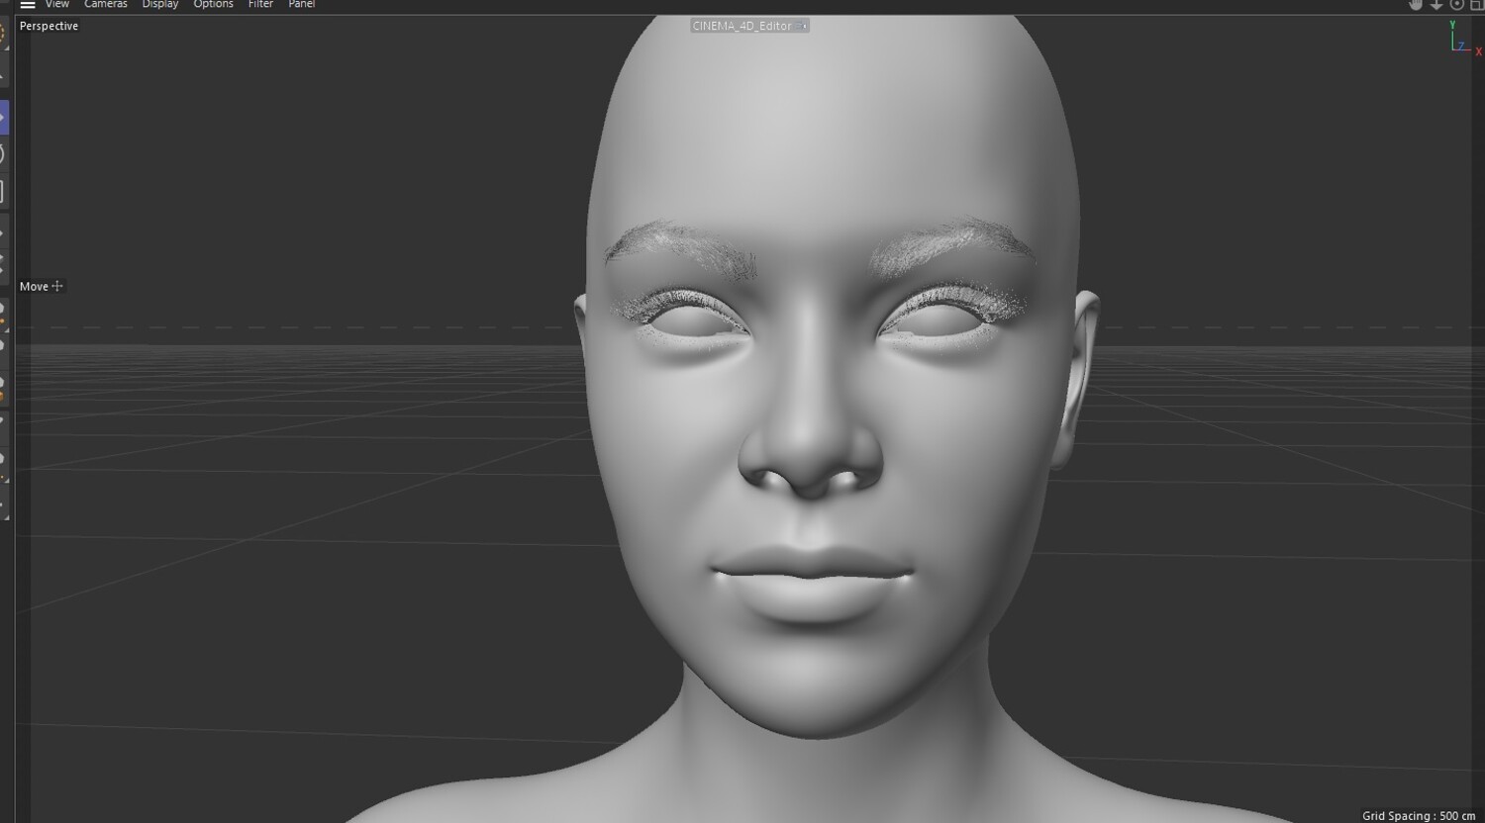1485x823 pixels.
Task: Click the CINEMA_4D_Editor camera label
Action: [x=749, y=26]
